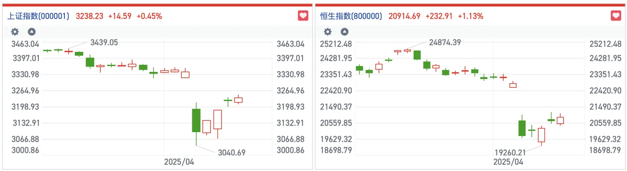Open gear settings in 上证指数 chart

(x=15, y=32)
